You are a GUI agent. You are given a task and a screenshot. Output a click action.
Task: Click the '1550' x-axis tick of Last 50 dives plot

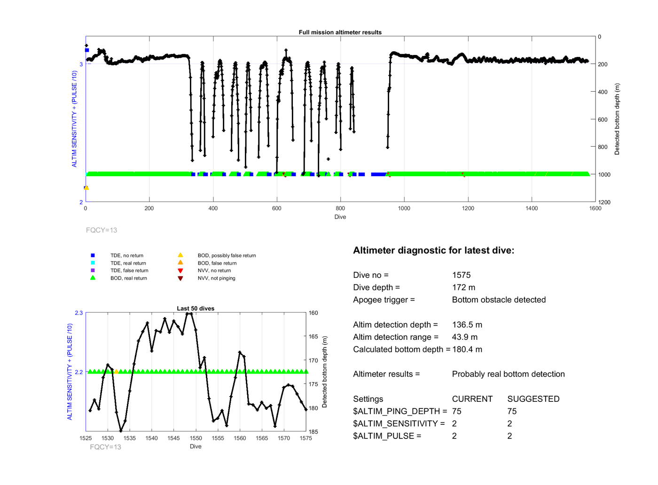pyautogui.click(x=196, y=438)
